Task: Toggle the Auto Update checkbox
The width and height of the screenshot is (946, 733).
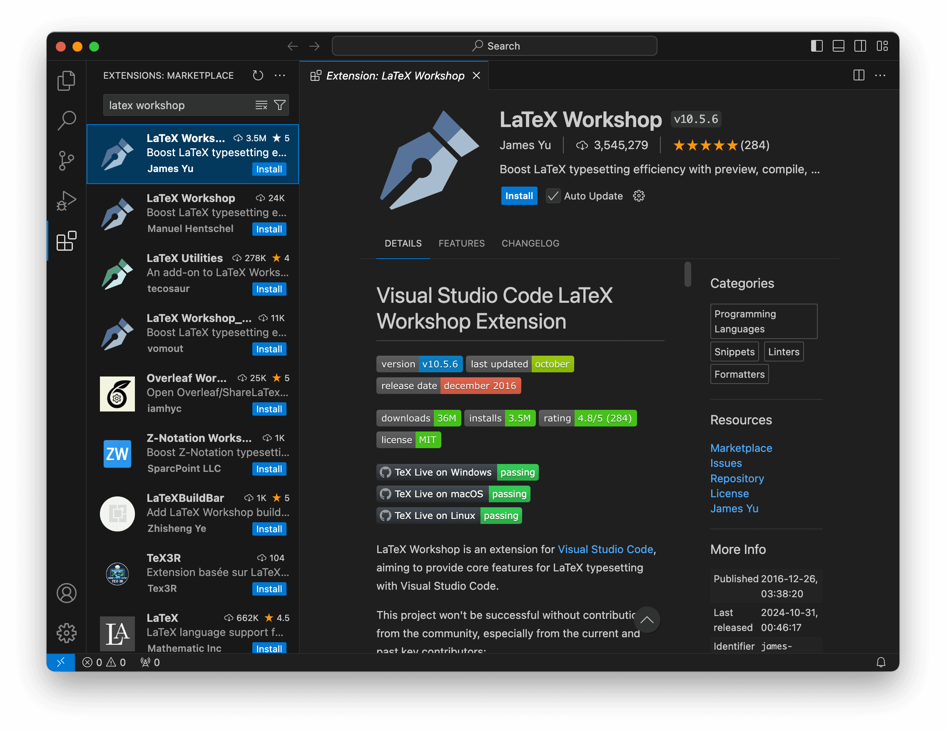Action: [553, 196]
